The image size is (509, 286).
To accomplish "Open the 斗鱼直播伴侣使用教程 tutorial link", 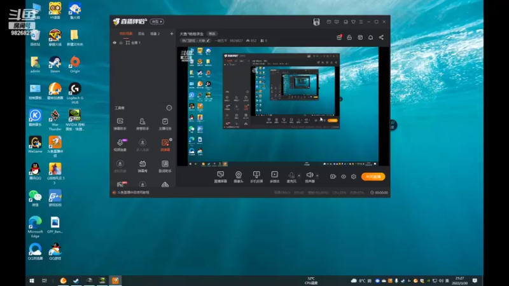I will pos(134,193).
